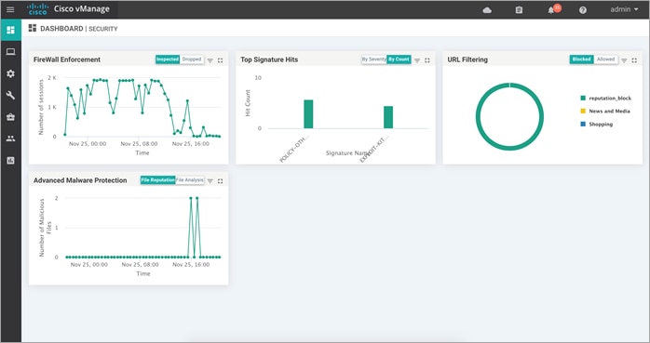
Task: Select the File Reputation view
Action: click(158, 180)
